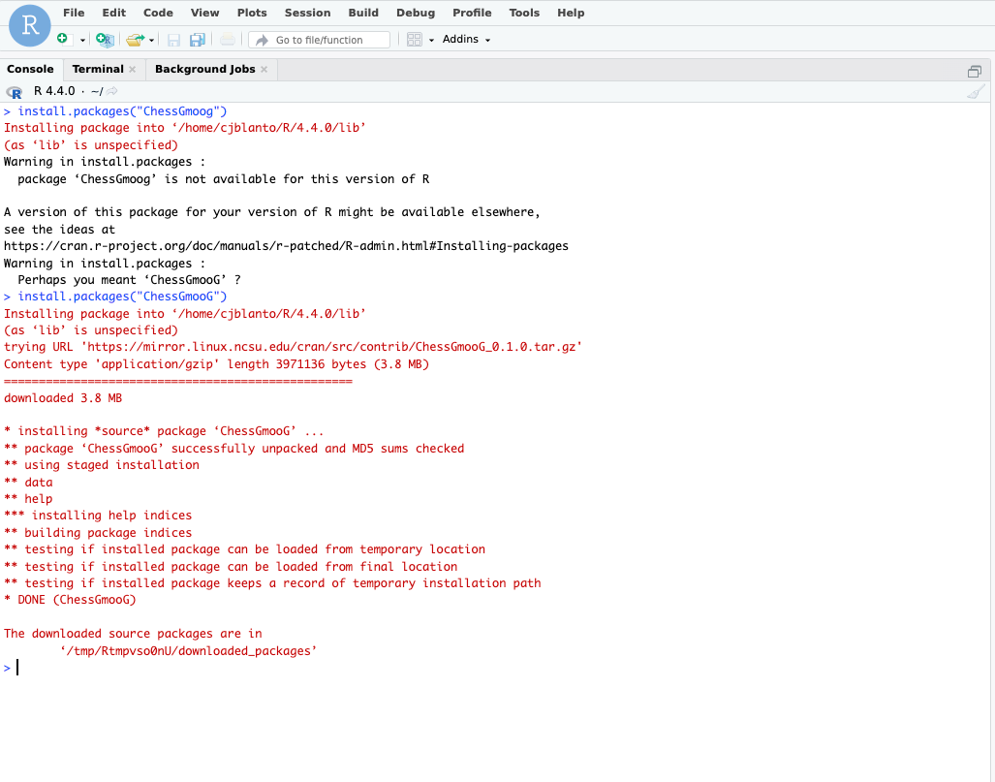The width and height of the screenshot is (995, 782).
Task: Click the "Perhaps you meant 'ChessGmooG'" line
Action: pos(129,280)
